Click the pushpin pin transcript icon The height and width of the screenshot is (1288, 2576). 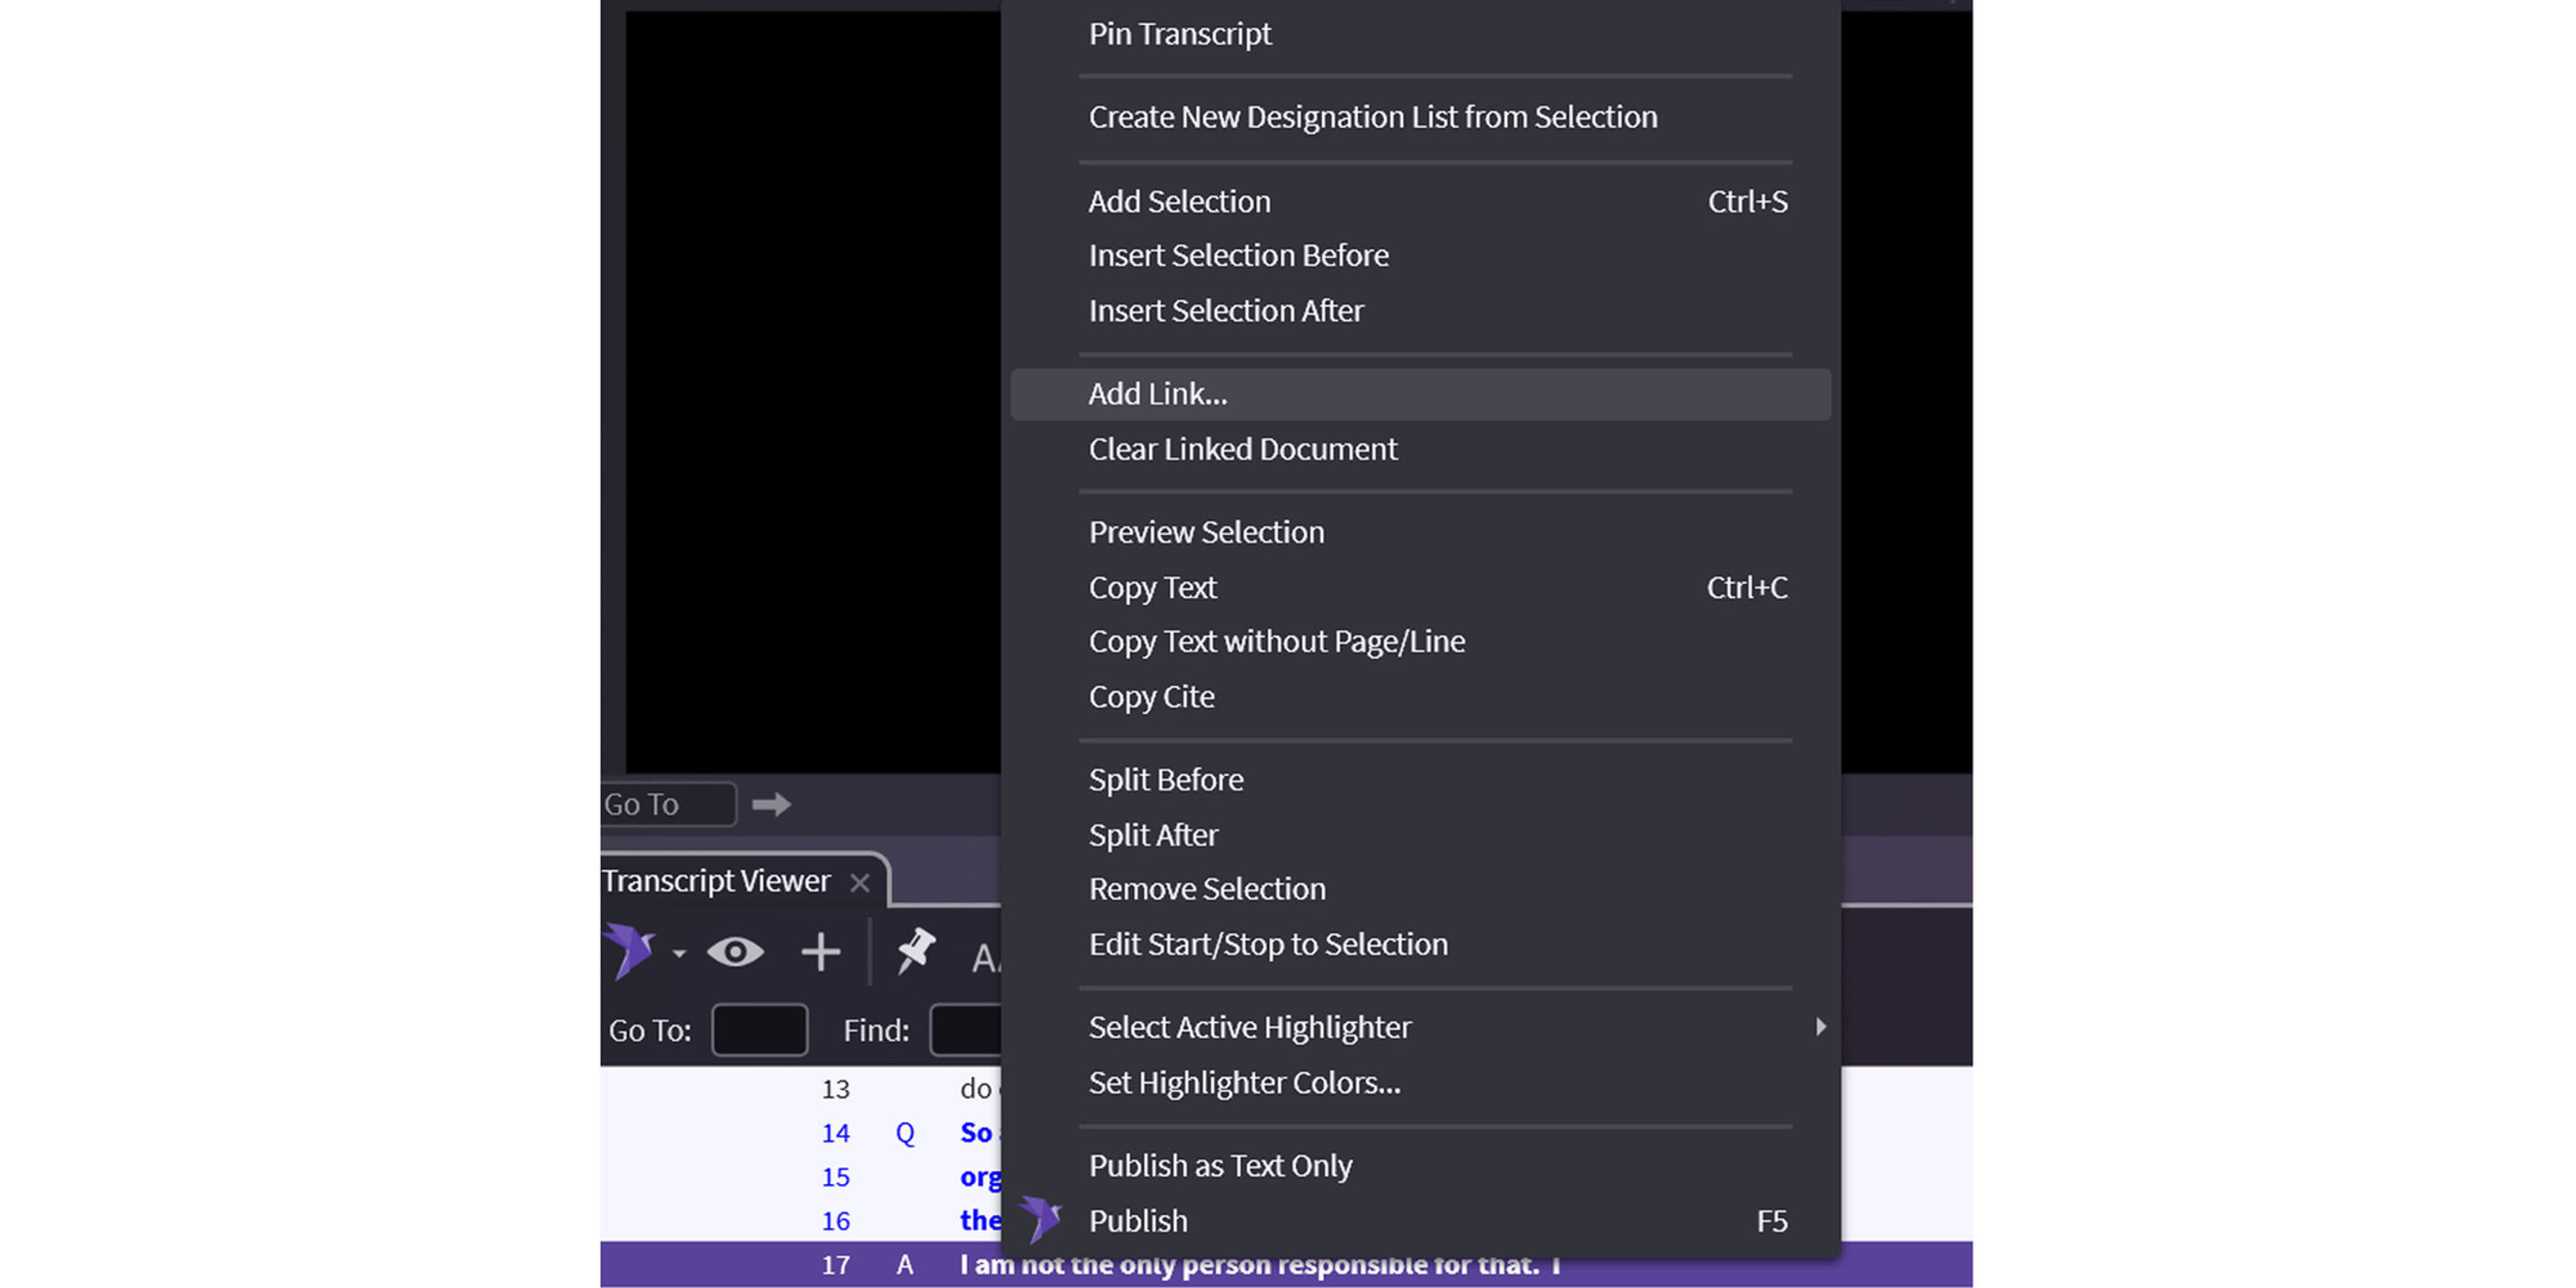click(915, 950)
